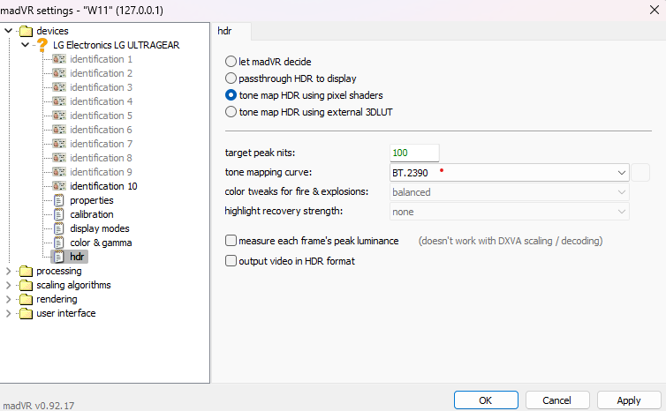Open the calibration page icon
The width and height of the screenshot is (666, 411).
tap(59, 214)
